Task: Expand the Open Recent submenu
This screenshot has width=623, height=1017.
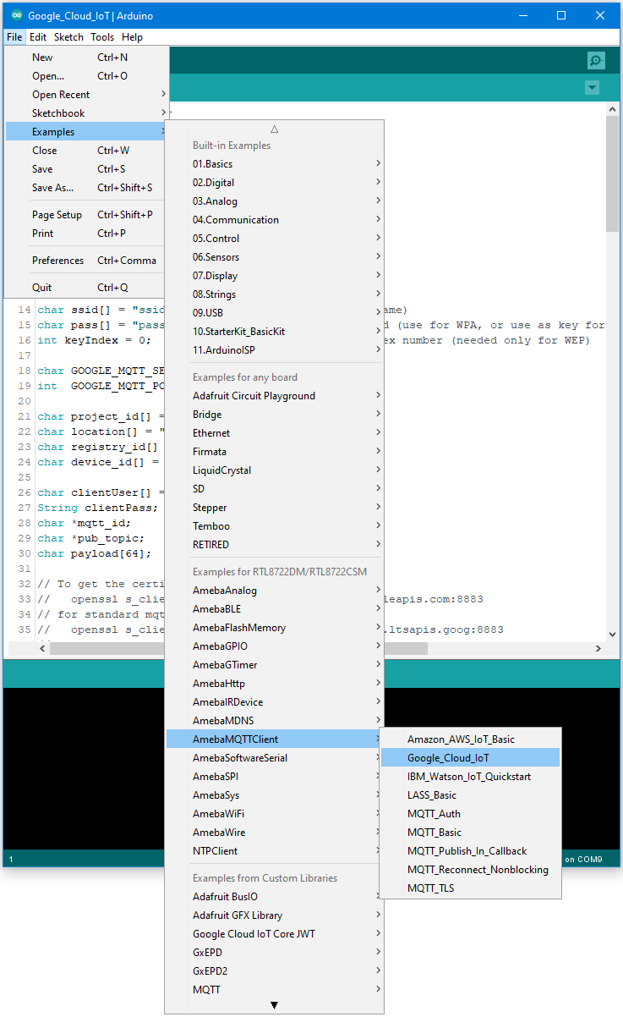Action: (86, 95)
